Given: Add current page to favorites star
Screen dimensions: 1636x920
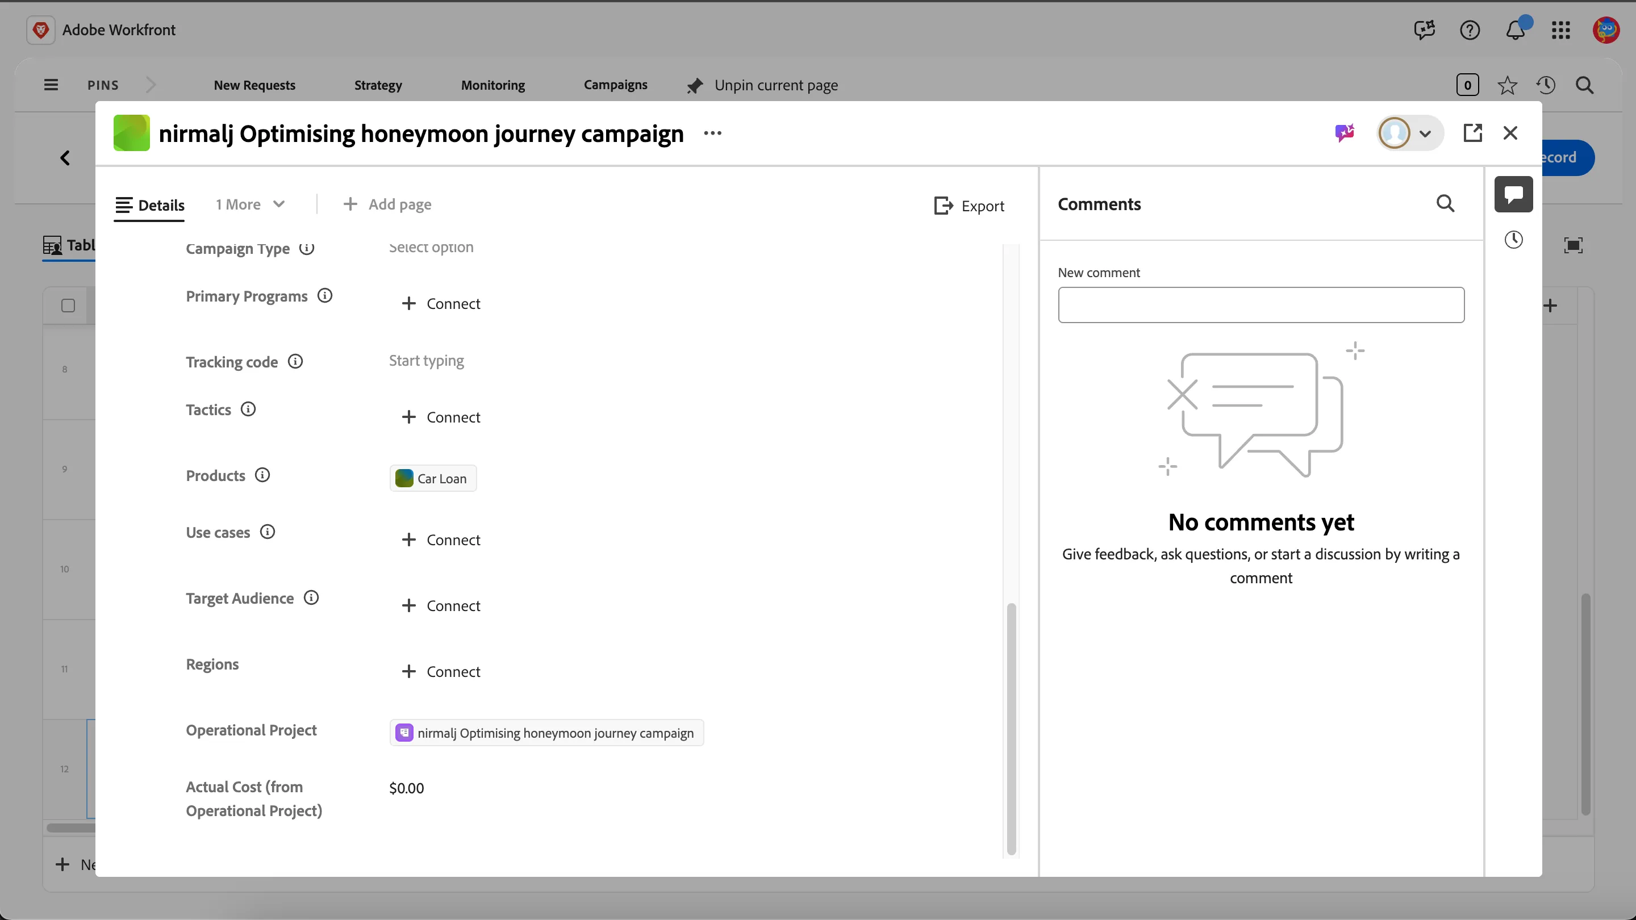Looking at the screenshot, I should [1507, 85].
